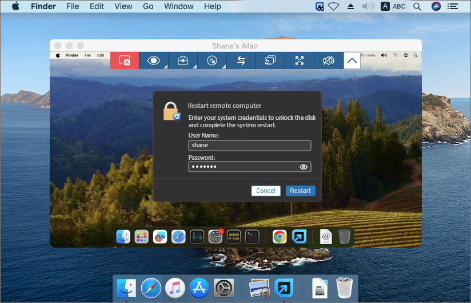Screen dimensions: 471x303
Task: Click the red disconnect session button
Action: [x=125, y=60]
